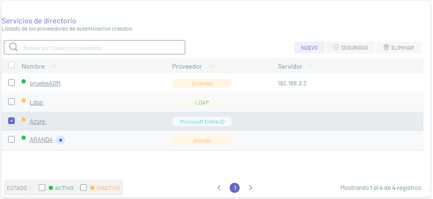Focus the Buscar por todos los conceptos field
The image size is (433, 199).
(x=95, y=47)
